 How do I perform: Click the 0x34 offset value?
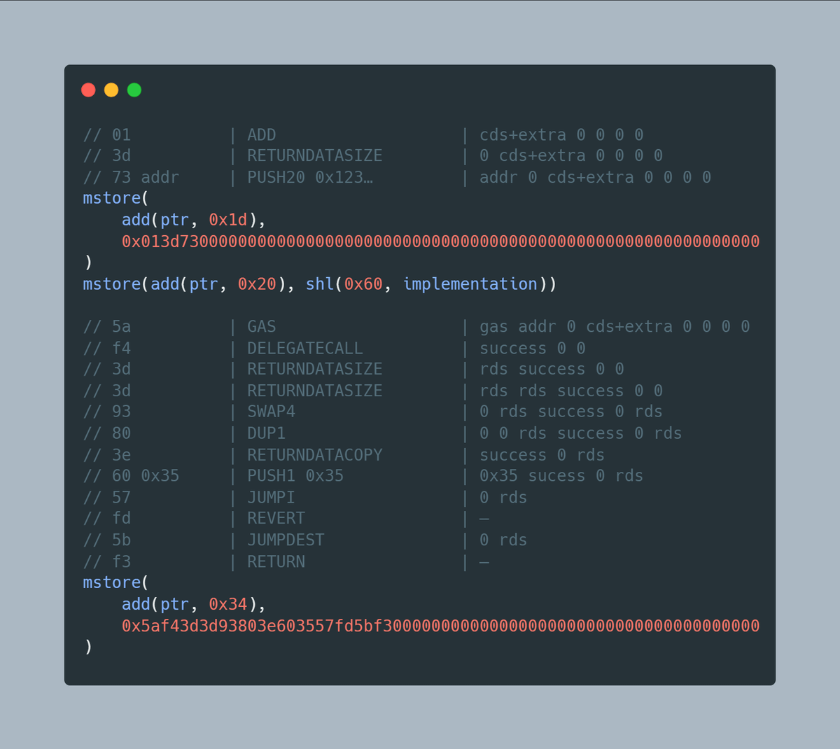(x=228, y=604)
